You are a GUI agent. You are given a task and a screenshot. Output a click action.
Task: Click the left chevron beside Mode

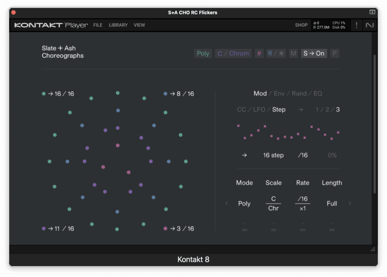click(x=227, y=203)
